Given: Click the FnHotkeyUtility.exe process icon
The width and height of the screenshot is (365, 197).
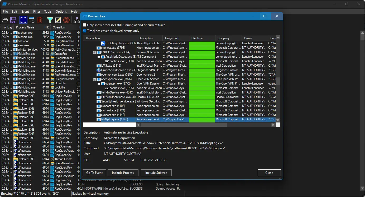Looking at the screenshot, I should [x=103, y=43].
